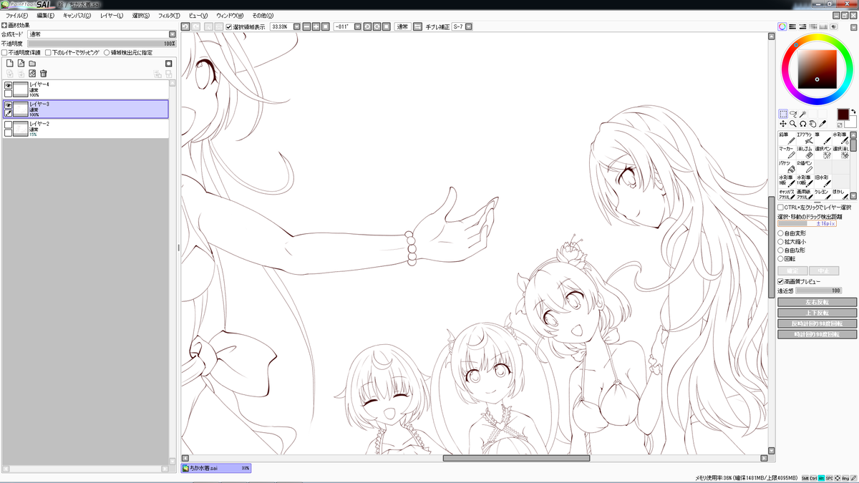The image size is (859, 483).
Task: Rotate canvas clockwise toolbar button
Action: 377,26
